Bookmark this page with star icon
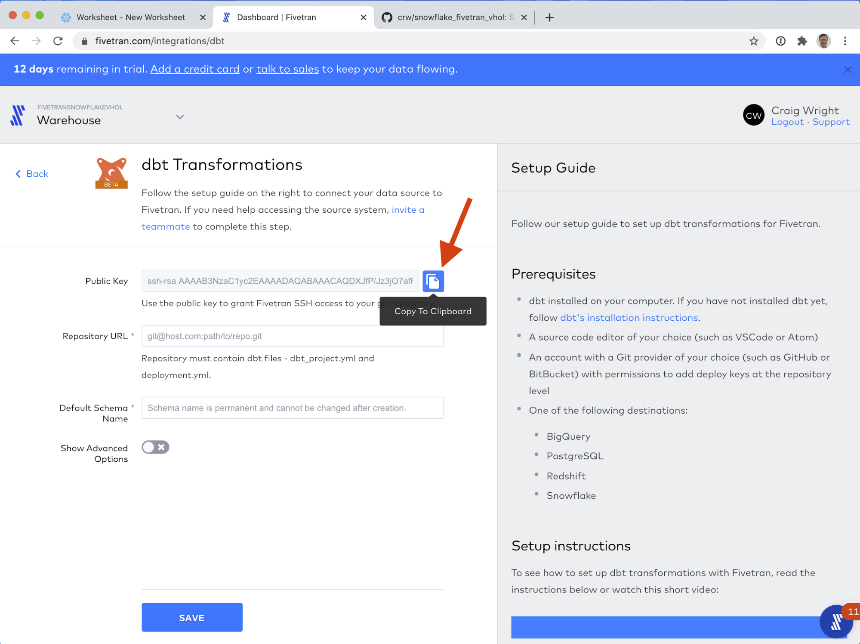Image resolution: width=860 pixels, height=644 pixels. click(753, 41)
